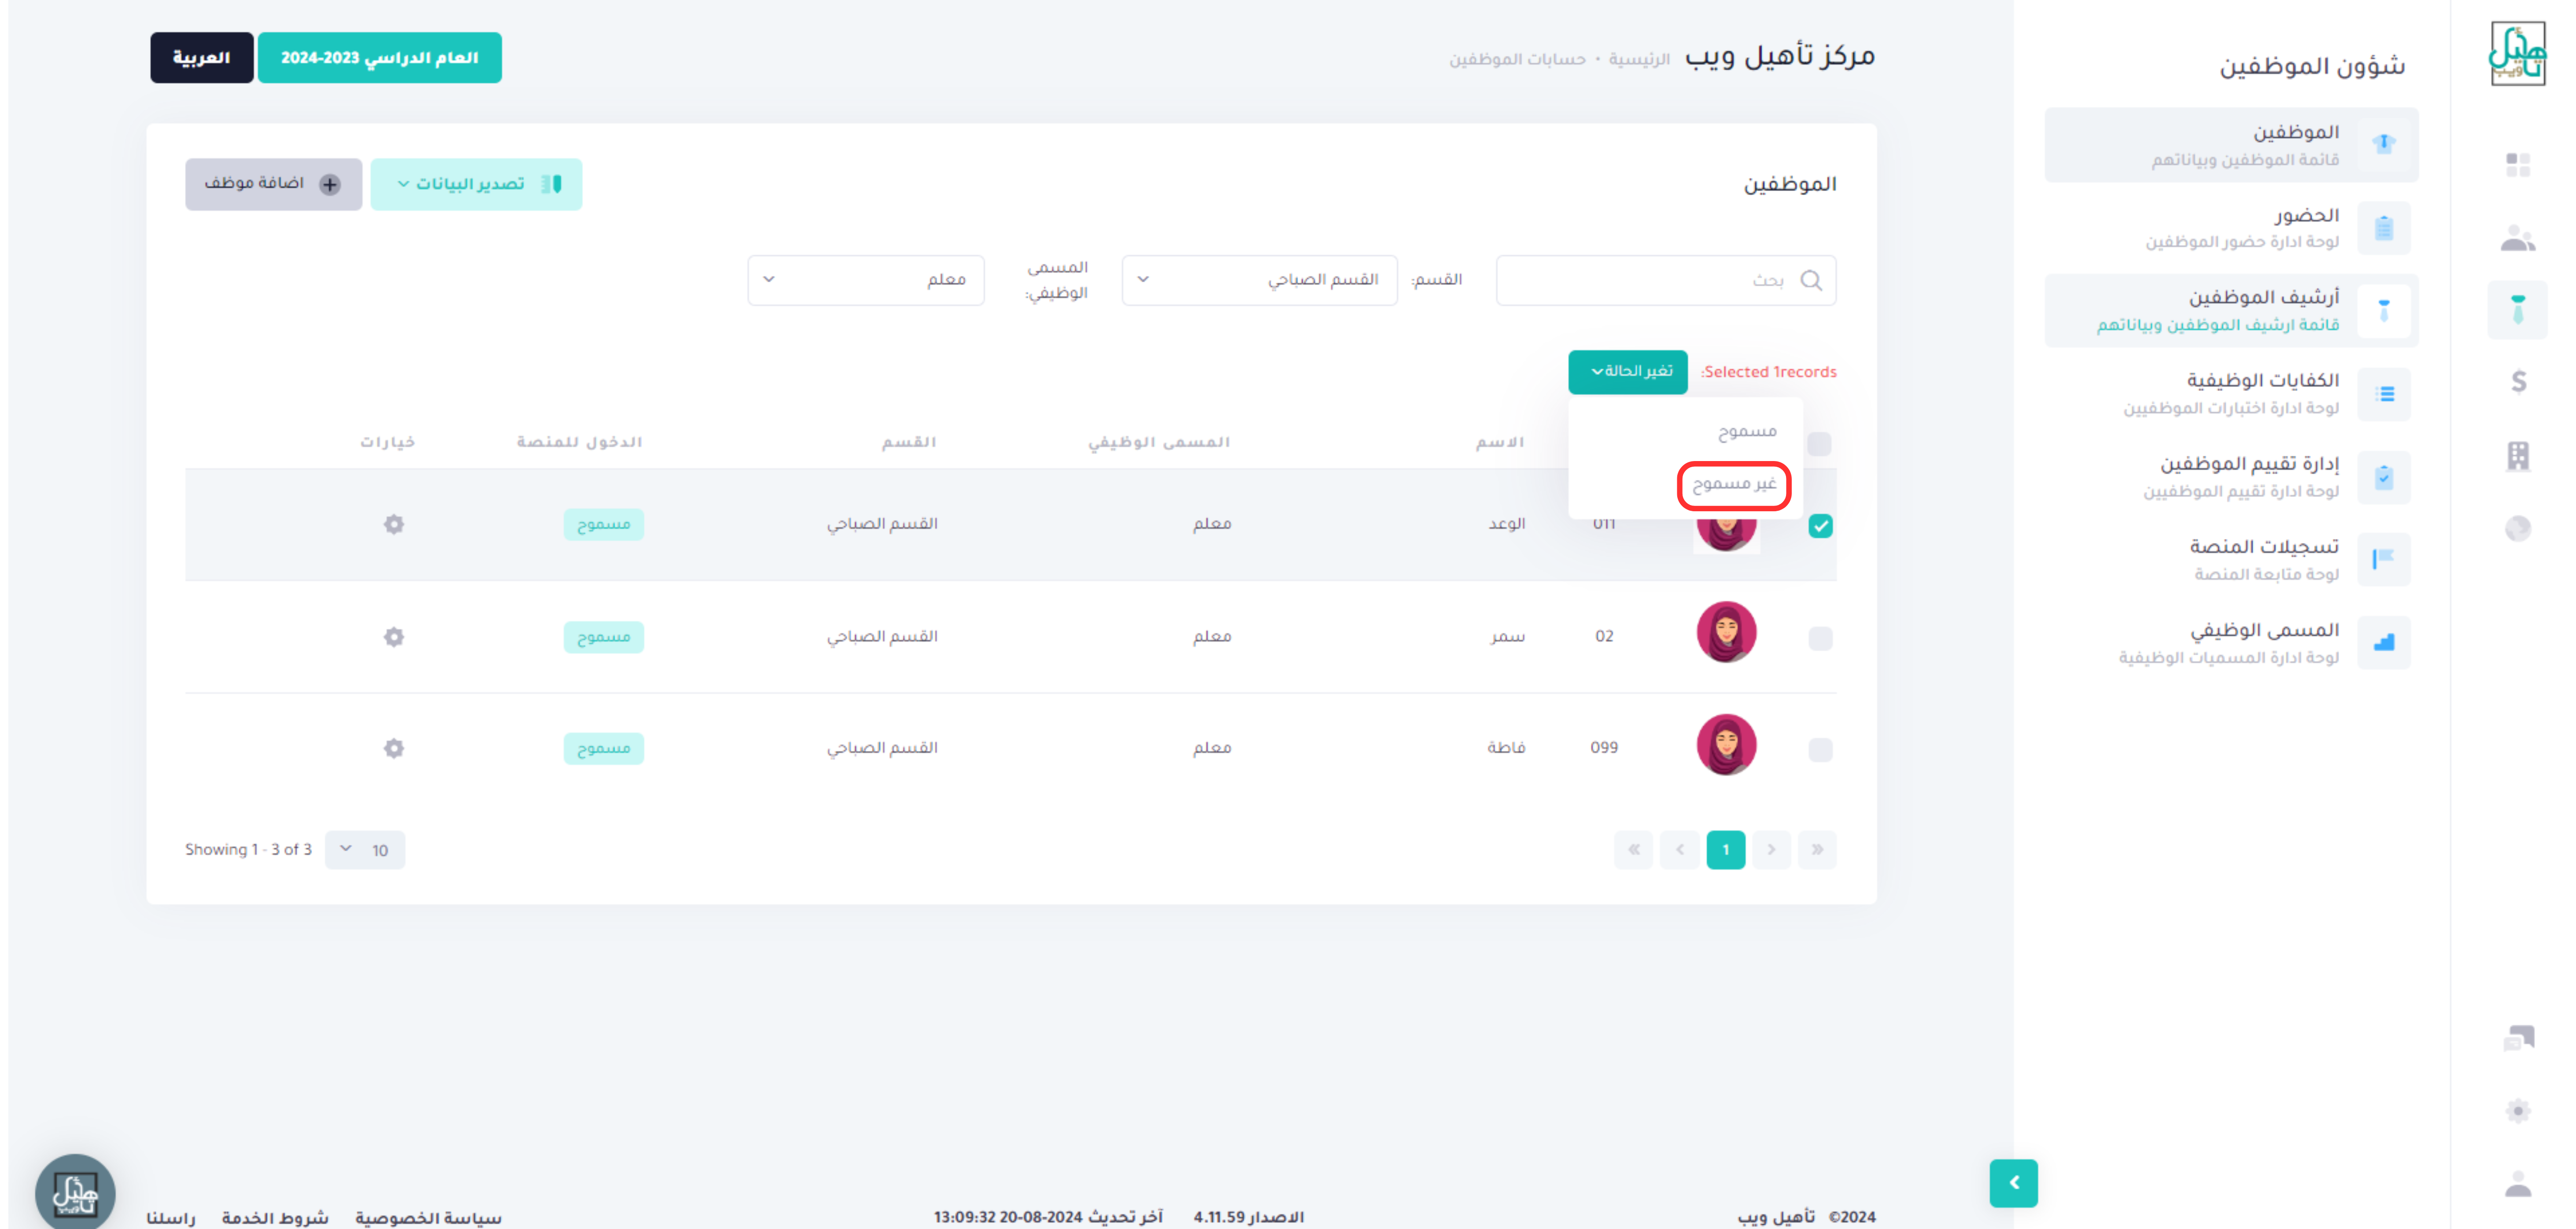The height and width of the screenshot is (1229, 2576).
Task: Click the avatar of employee سمر
Action: [x=1726, y=632]
